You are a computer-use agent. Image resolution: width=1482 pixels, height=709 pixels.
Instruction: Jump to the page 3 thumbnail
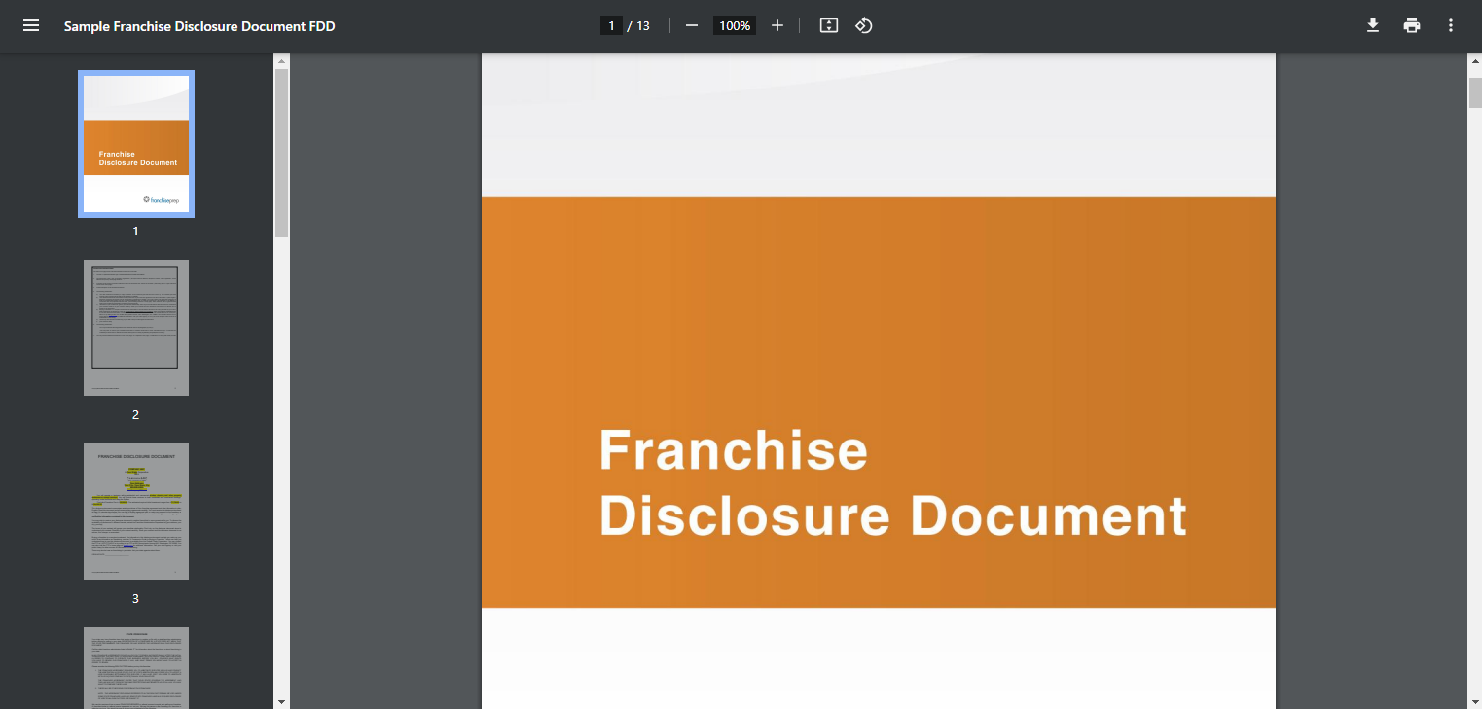point(136,512)
